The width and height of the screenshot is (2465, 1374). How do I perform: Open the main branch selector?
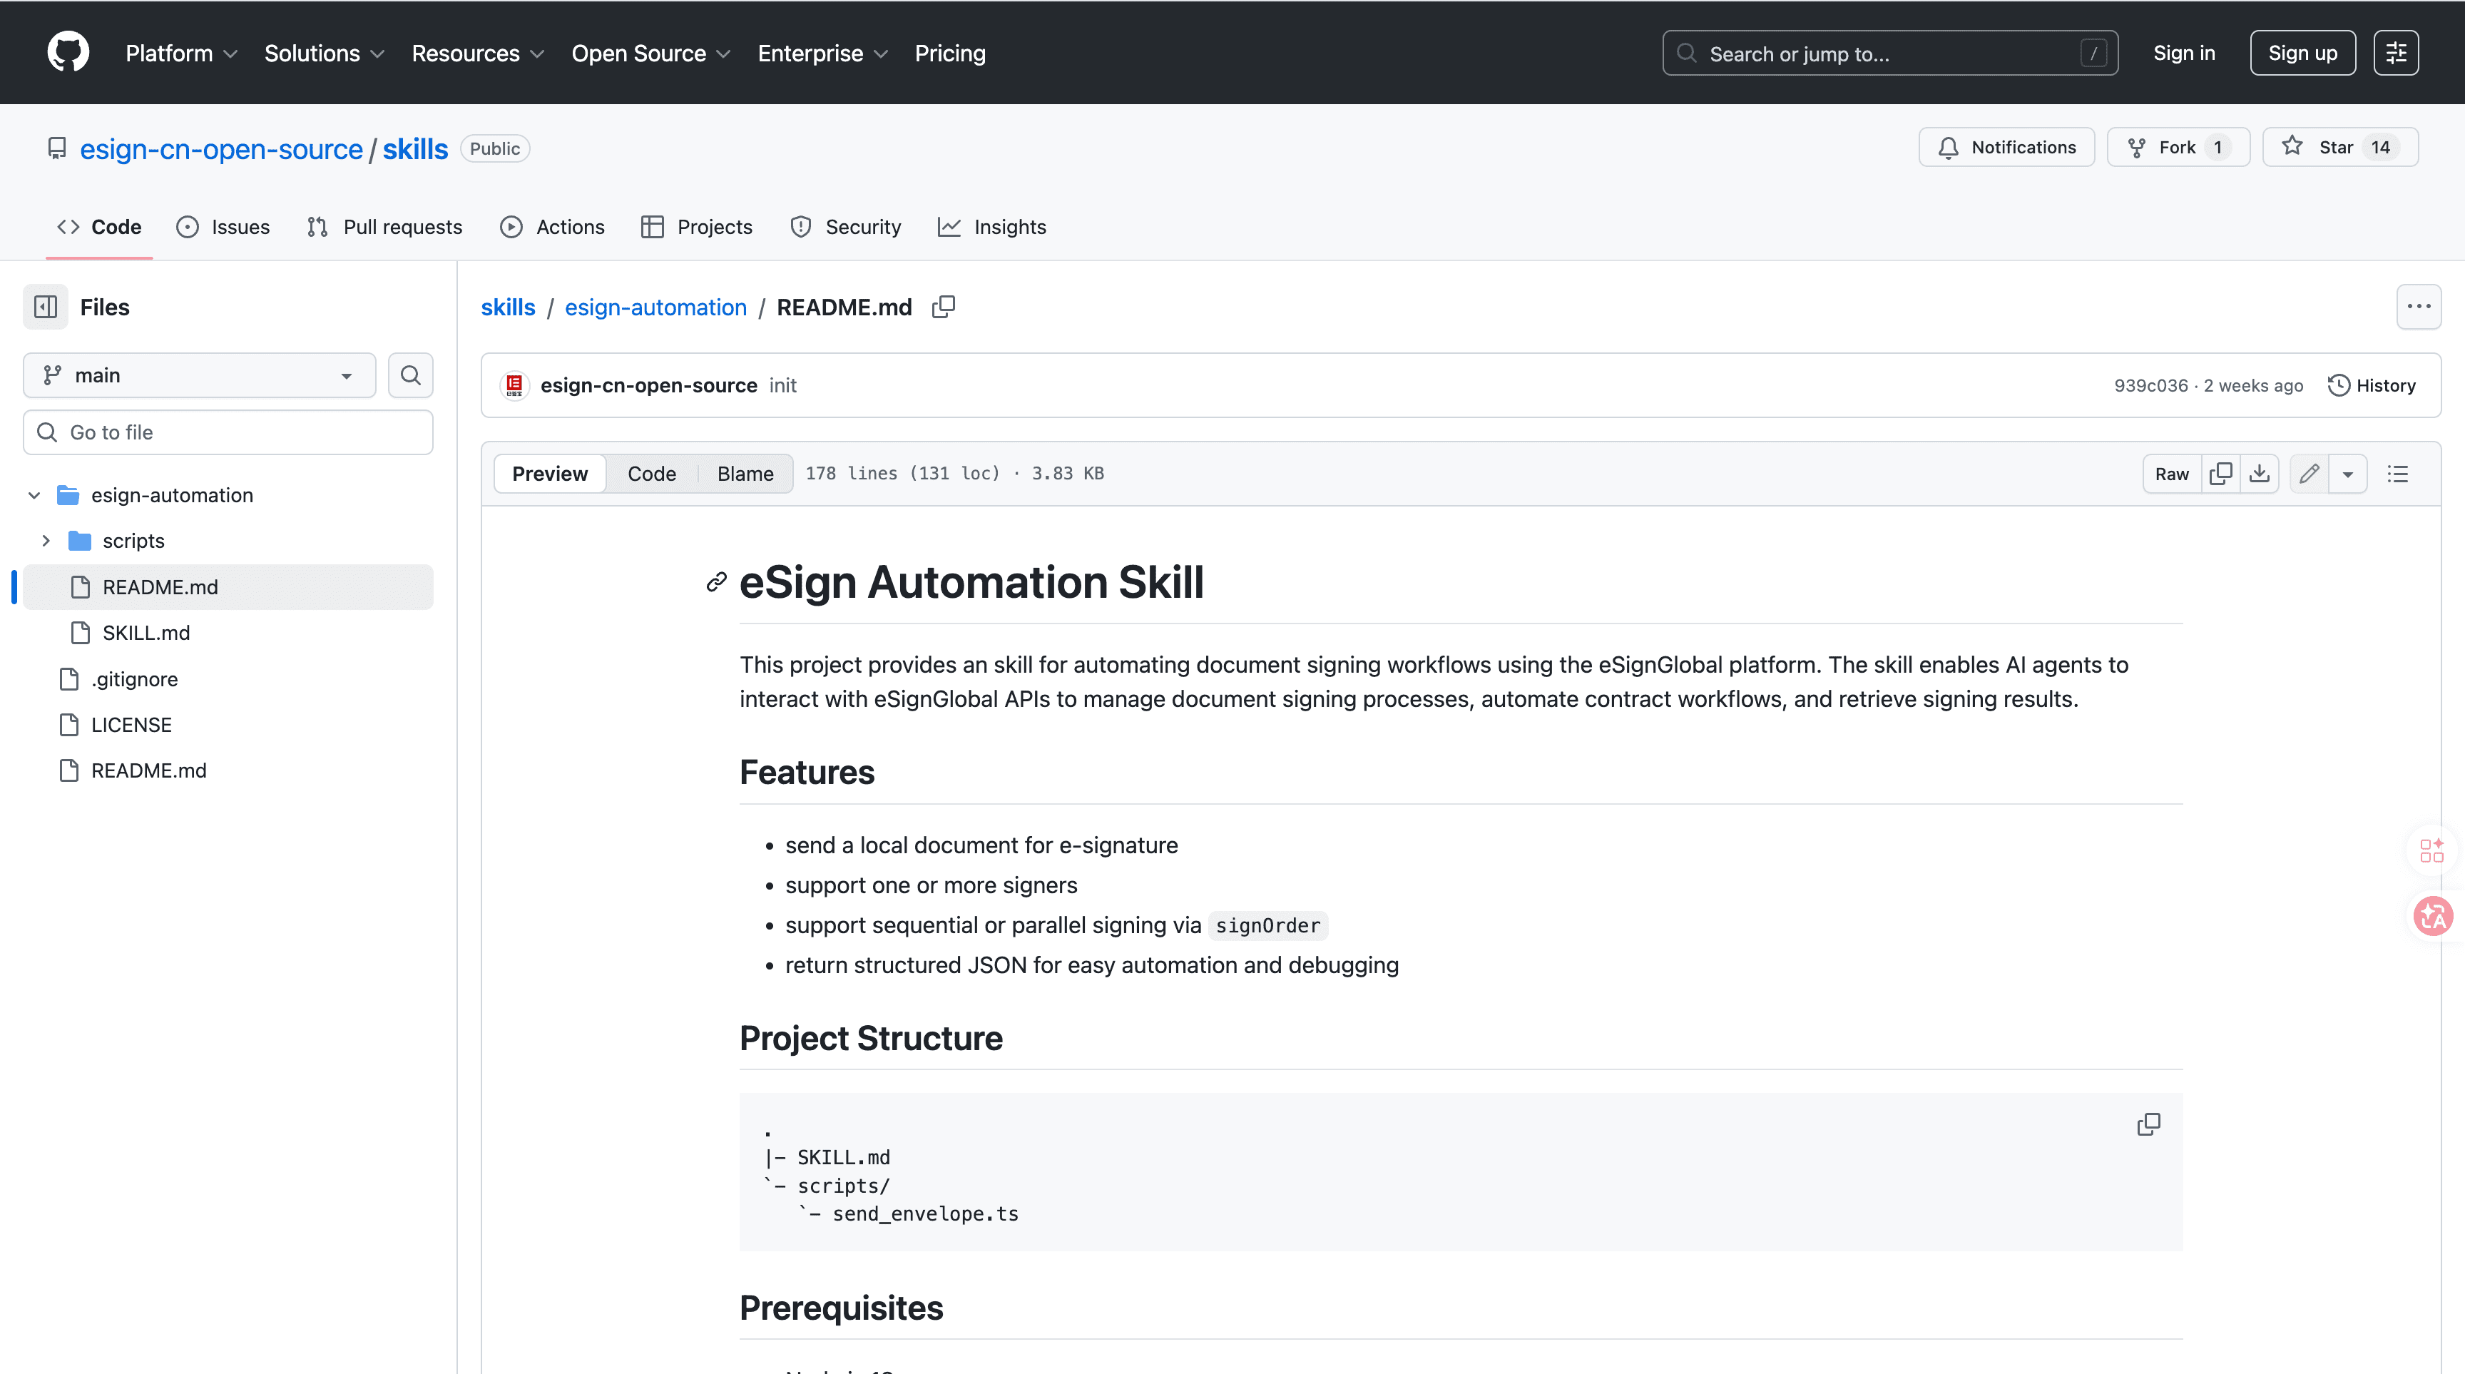[198, 375]
